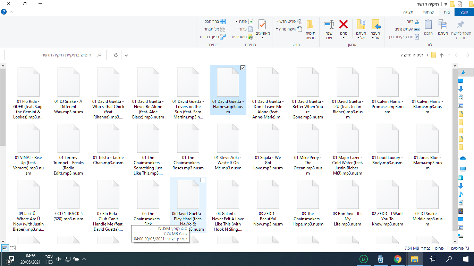Open taskbar Search magnifier
474x266 pixels.
[449, 259]
